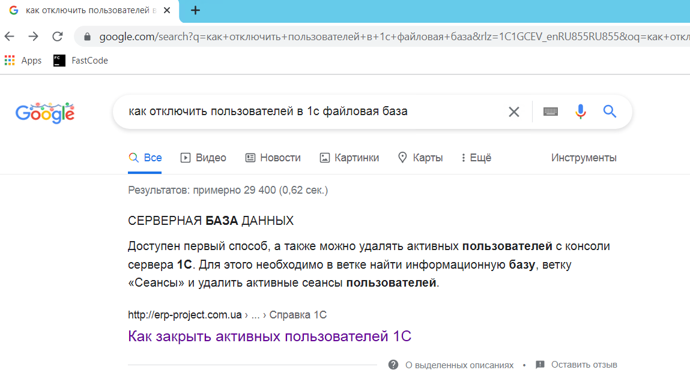This screenshot has width=690, height=379.
Task: Go to Google home via logo
Action: pos(45,113)
